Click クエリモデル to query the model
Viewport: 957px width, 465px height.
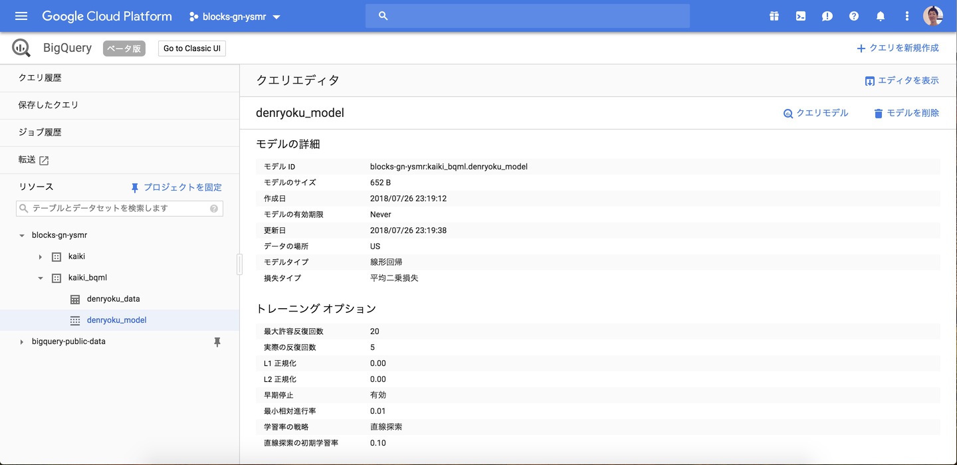[815, 113]
